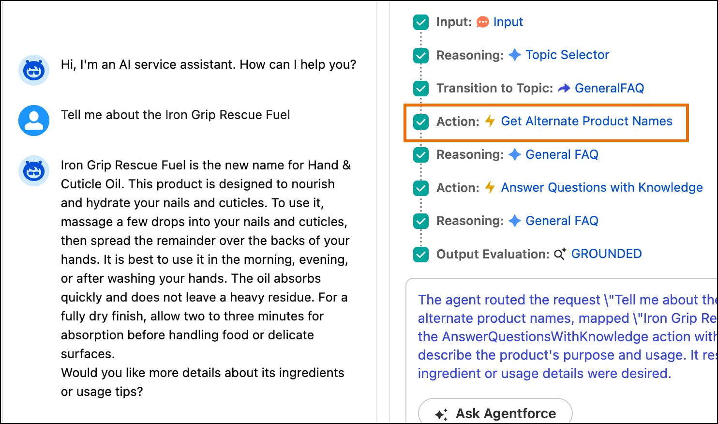Image resolution: width=718 pixels, height=424 pixels.
Task: Click the Get Alternate Product Names lightning icon
Action: click(x=490, y=121)
